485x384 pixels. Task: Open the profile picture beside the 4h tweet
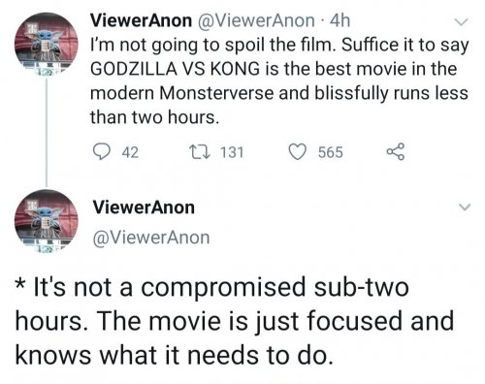pos(47,45)
